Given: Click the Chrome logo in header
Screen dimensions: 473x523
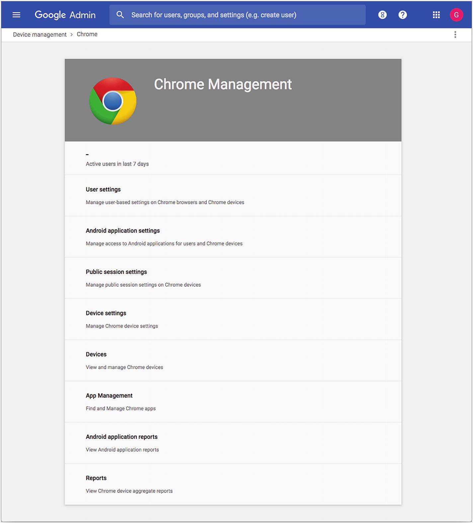Looking at the screenshot, I should pos(113,101).
